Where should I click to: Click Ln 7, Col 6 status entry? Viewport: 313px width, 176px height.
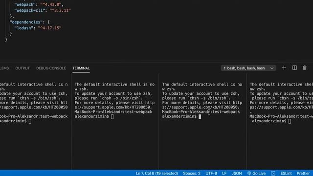(156, 174)
